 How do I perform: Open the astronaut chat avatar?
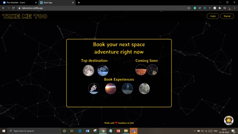click(229, 120)
